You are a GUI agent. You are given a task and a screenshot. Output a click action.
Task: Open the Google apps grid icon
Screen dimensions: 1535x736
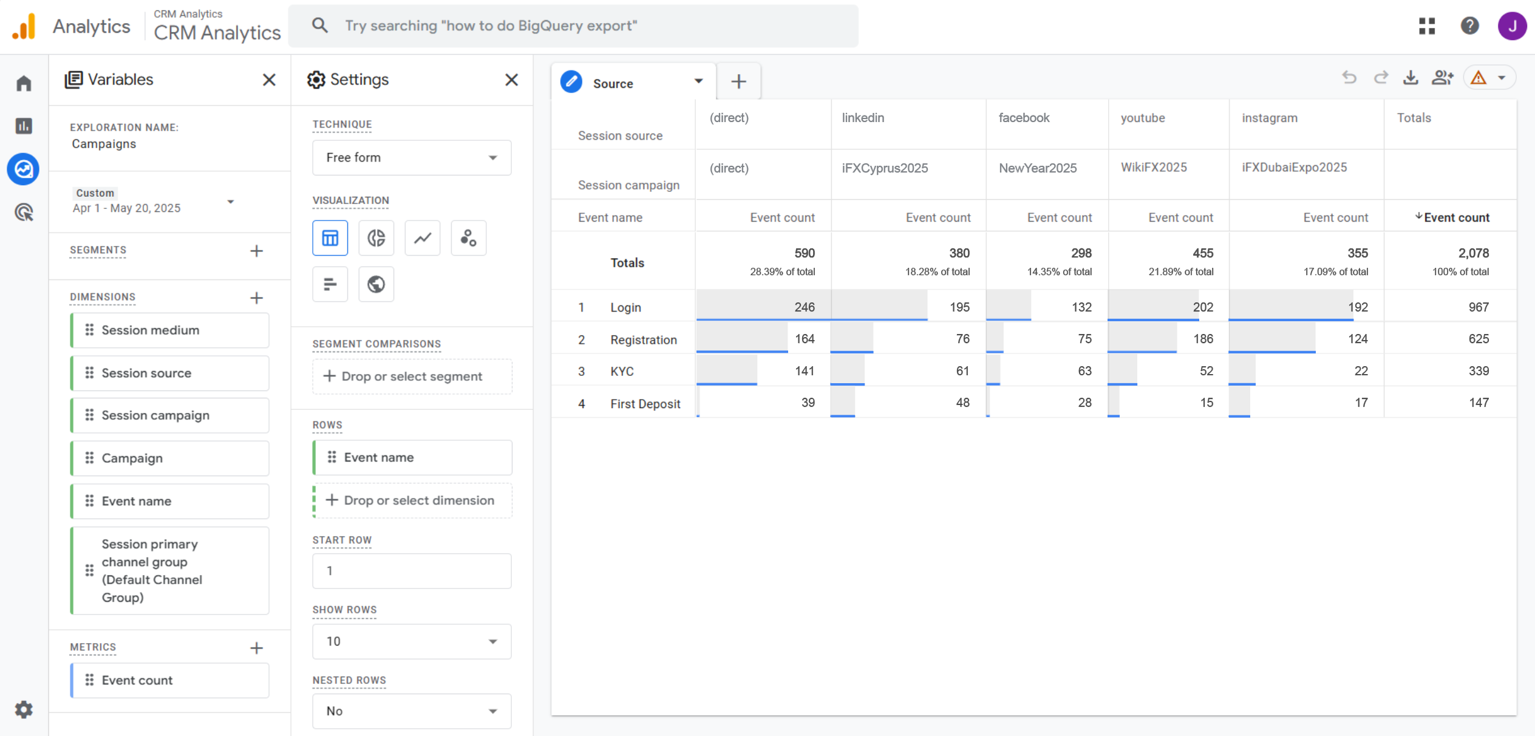tap(1427, 26)
